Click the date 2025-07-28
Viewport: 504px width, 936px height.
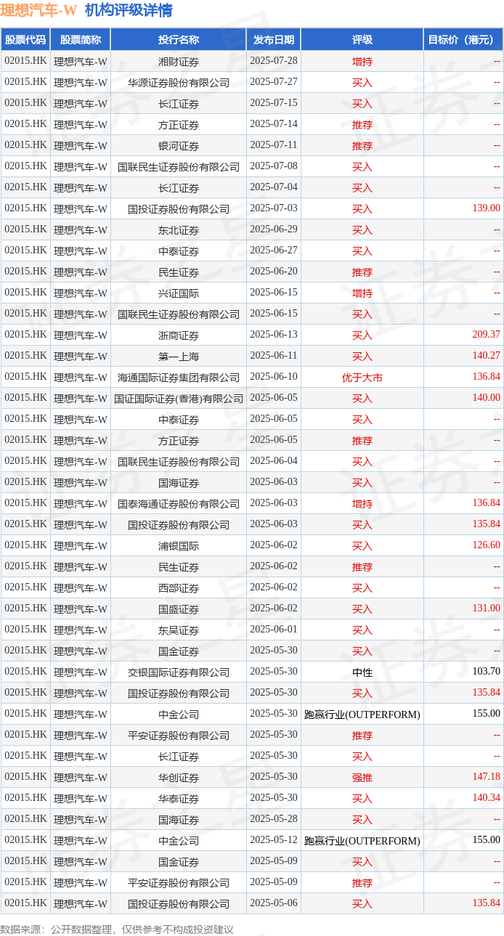pos(274,61)
